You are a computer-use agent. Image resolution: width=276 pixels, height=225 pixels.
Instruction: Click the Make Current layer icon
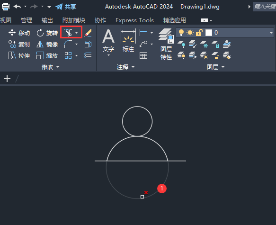coord(227,44)
